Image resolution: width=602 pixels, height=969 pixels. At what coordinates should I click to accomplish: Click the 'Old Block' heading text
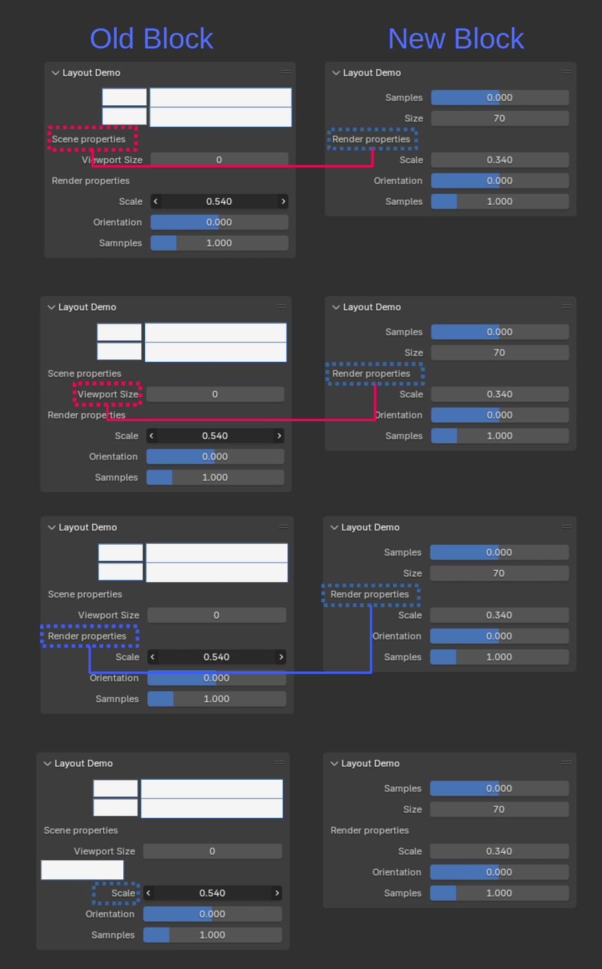[x=152, y=39]
